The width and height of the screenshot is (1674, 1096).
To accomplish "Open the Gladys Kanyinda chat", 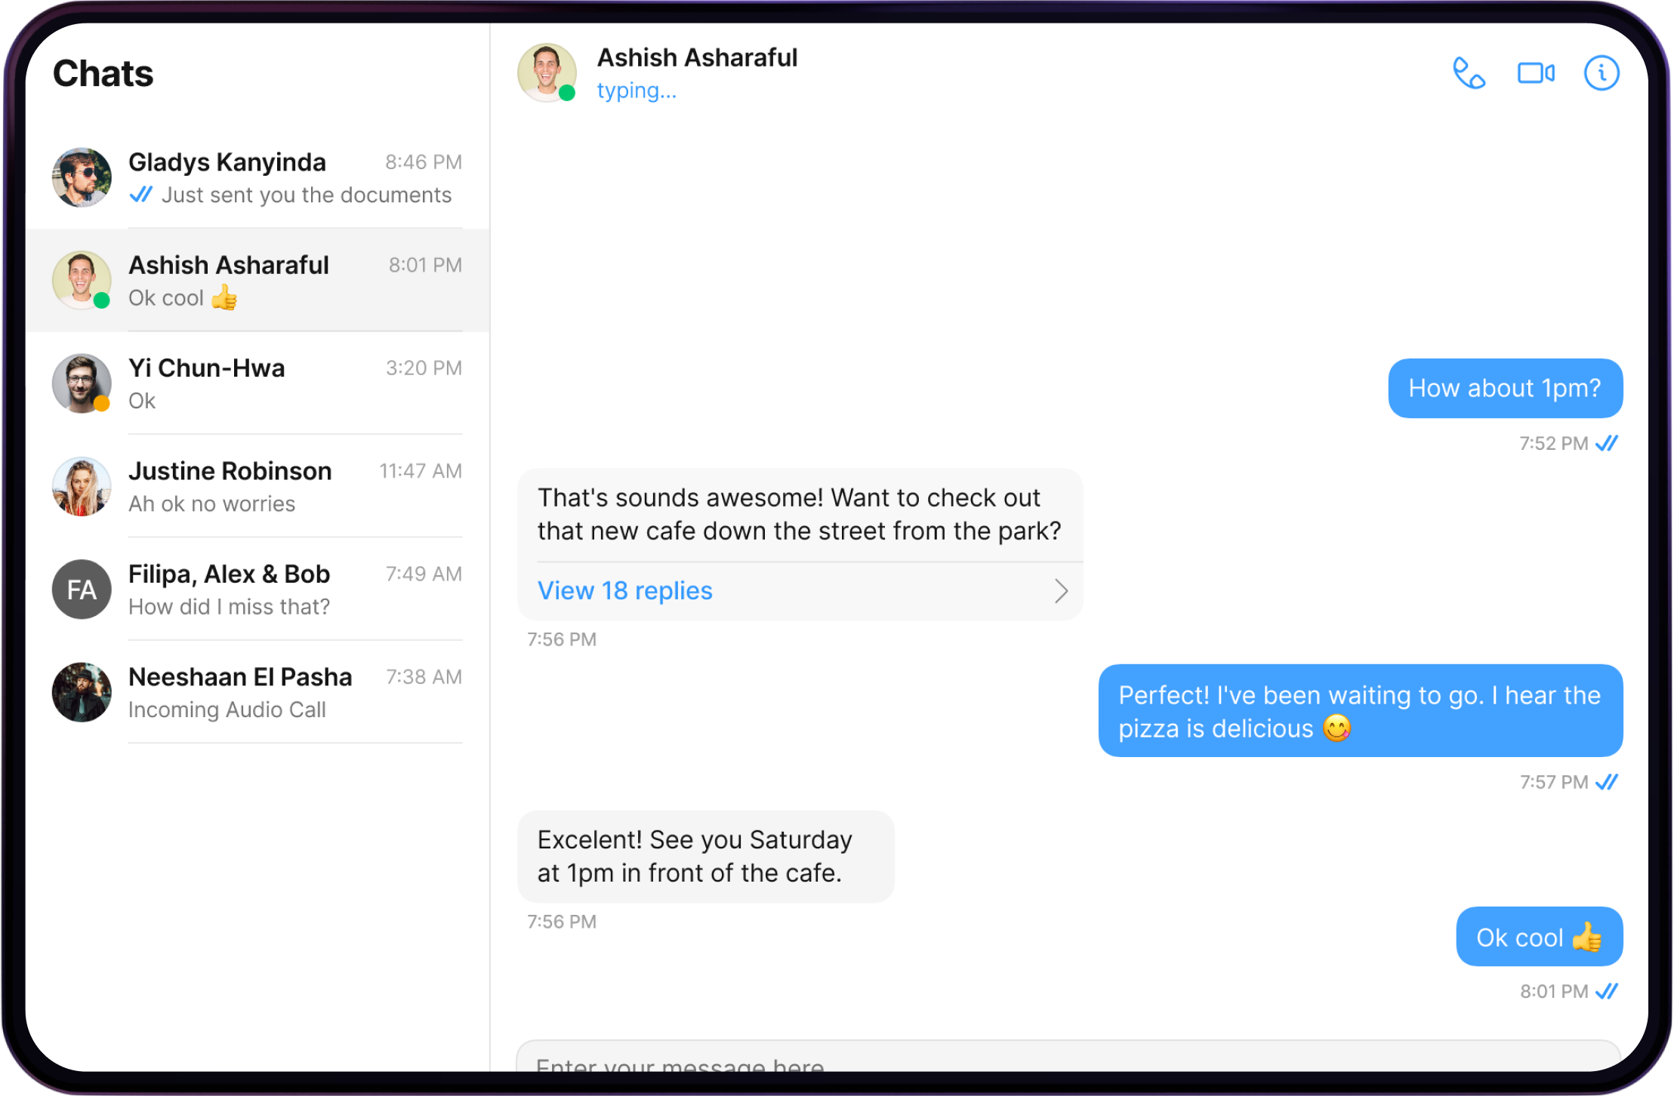I will click(x=294, y=178).
